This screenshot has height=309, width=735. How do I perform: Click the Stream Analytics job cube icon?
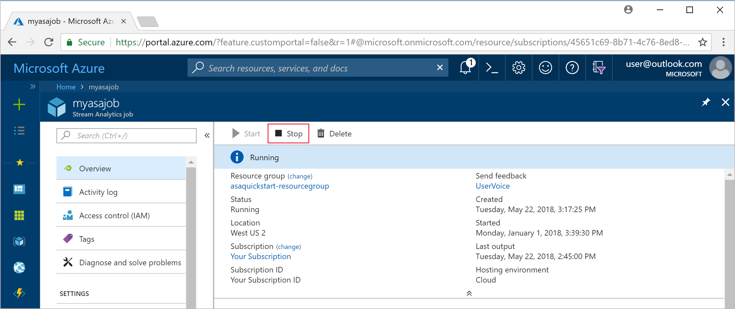(56, 107)
